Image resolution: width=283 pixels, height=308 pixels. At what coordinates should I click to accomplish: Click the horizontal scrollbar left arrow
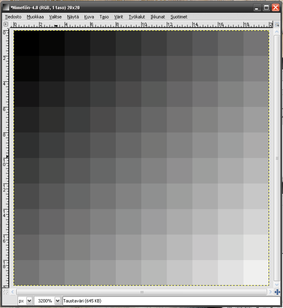(13, 292)
